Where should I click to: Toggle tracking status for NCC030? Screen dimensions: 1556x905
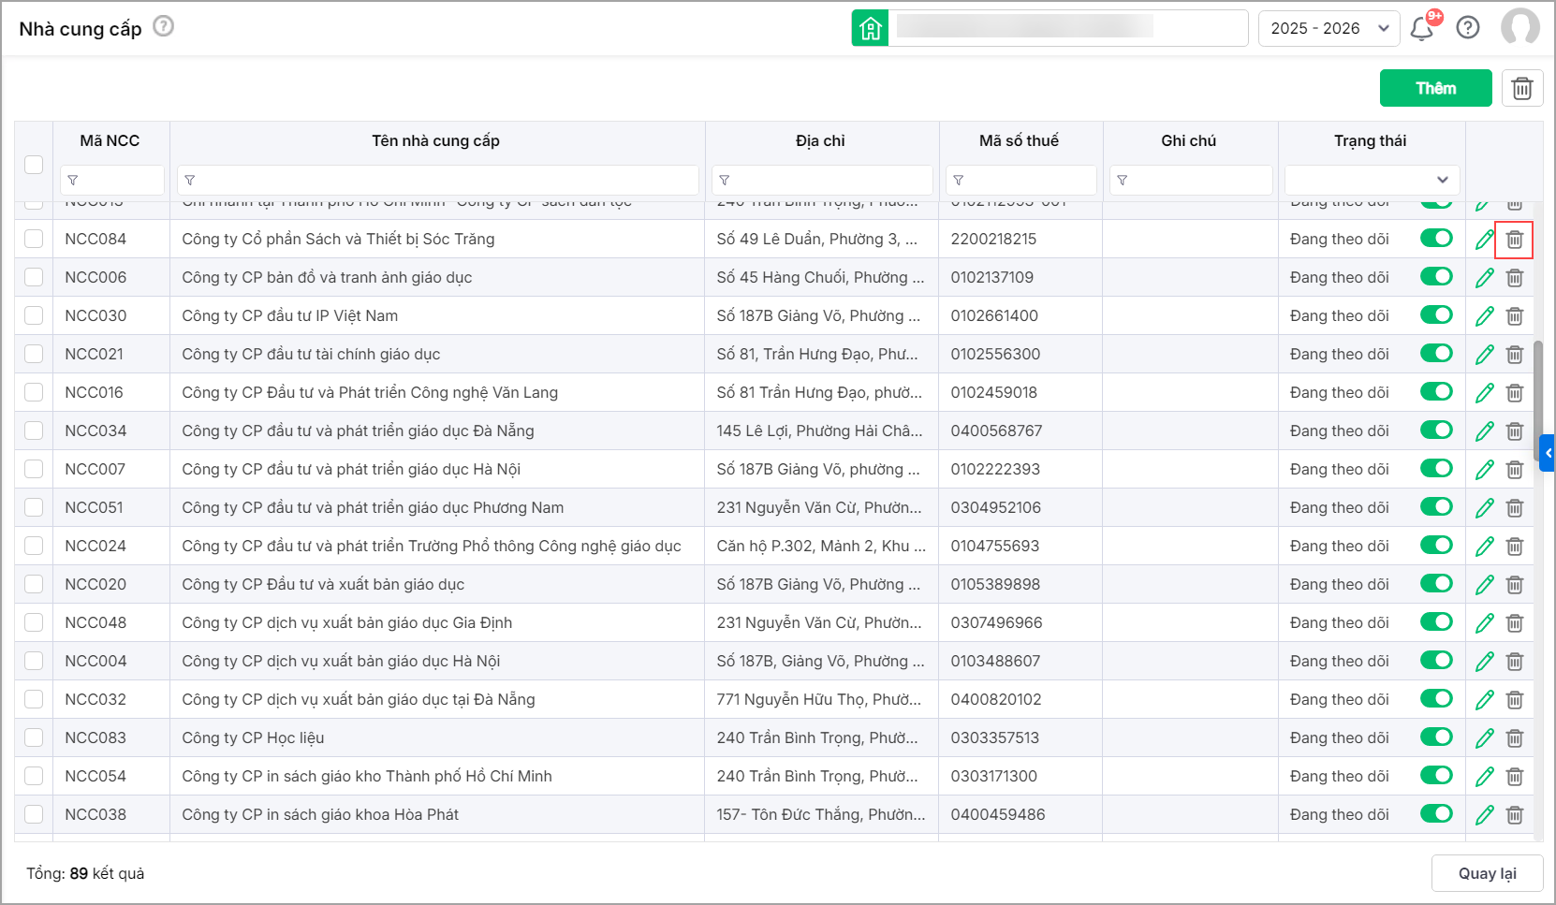(x=1435, y=315)
